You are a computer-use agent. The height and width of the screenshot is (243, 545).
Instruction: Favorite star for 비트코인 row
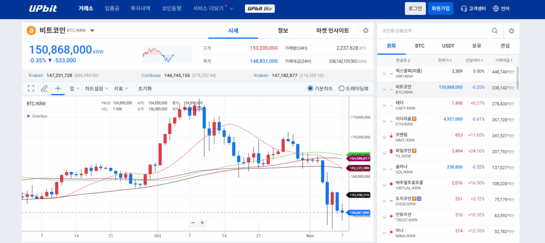(x=384, y=90)
